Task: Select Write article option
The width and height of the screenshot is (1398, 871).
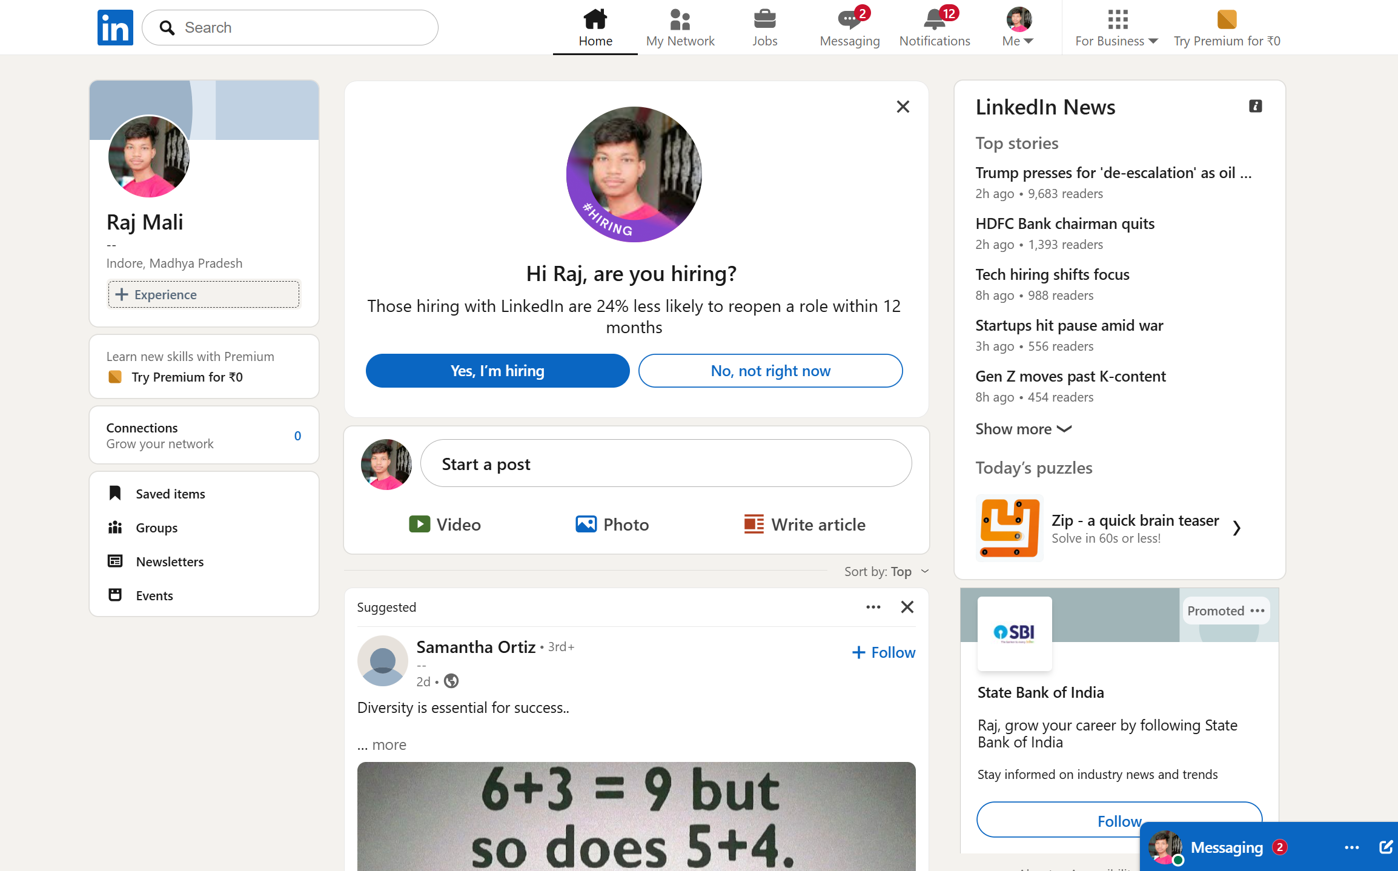Action: (x=804, y=524)
